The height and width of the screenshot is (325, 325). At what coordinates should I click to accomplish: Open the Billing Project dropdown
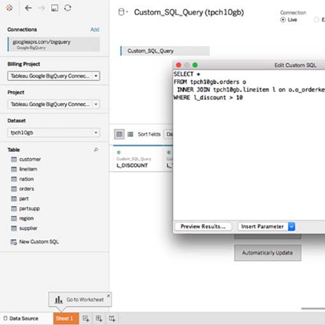(54, 76)
